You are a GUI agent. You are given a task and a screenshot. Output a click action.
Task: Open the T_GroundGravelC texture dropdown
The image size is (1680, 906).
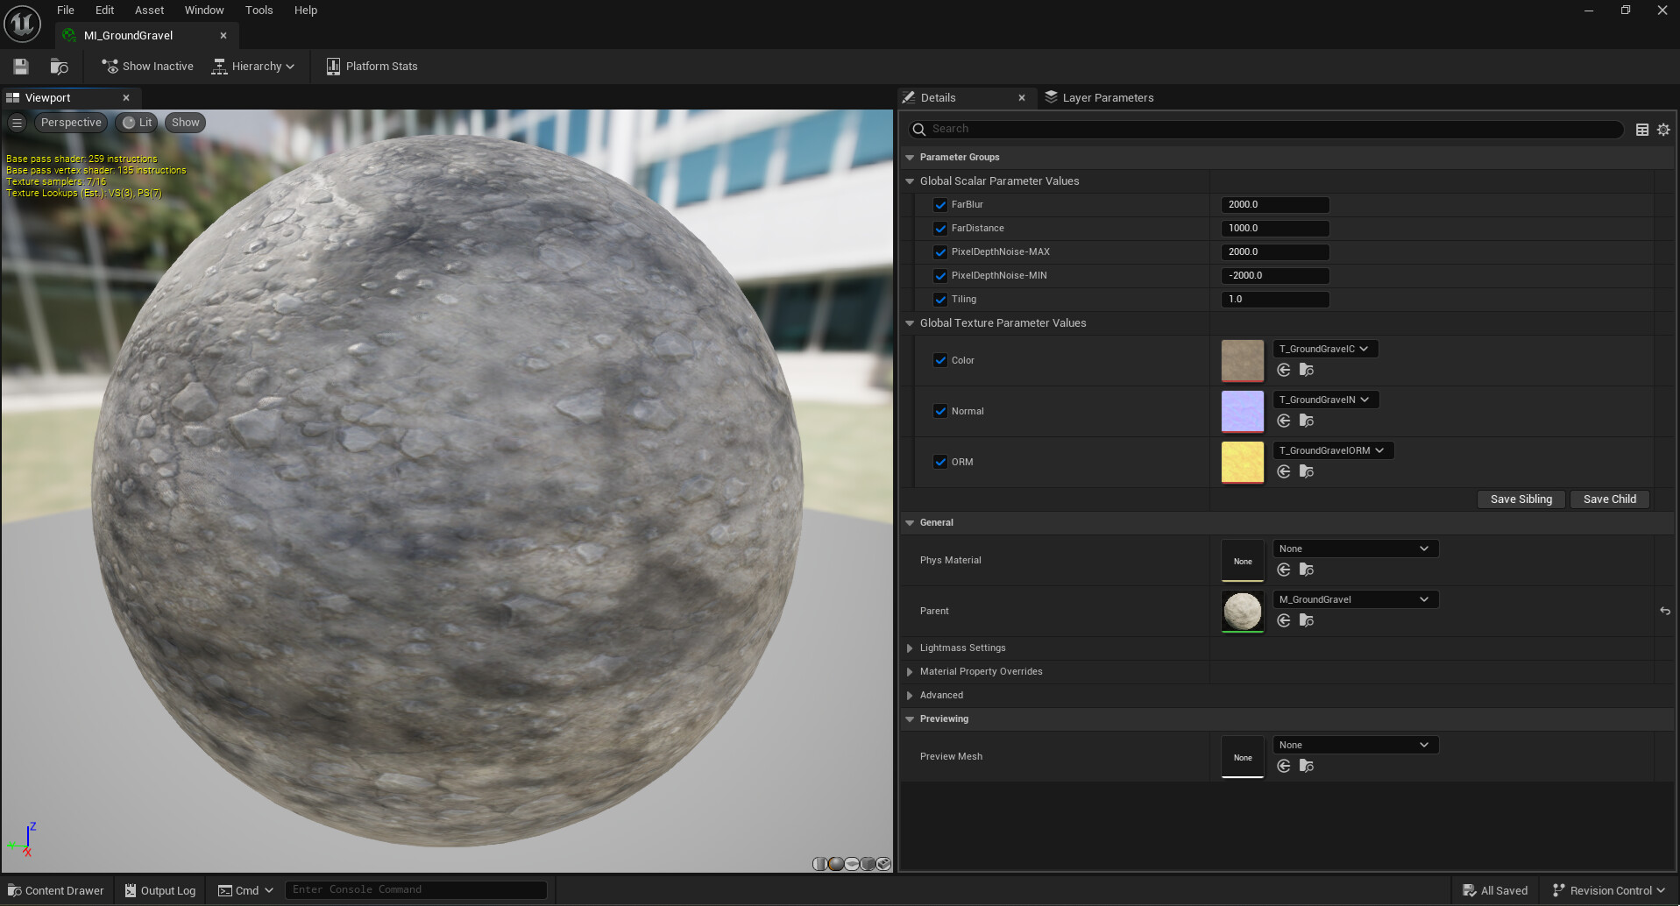(1324, 348)
